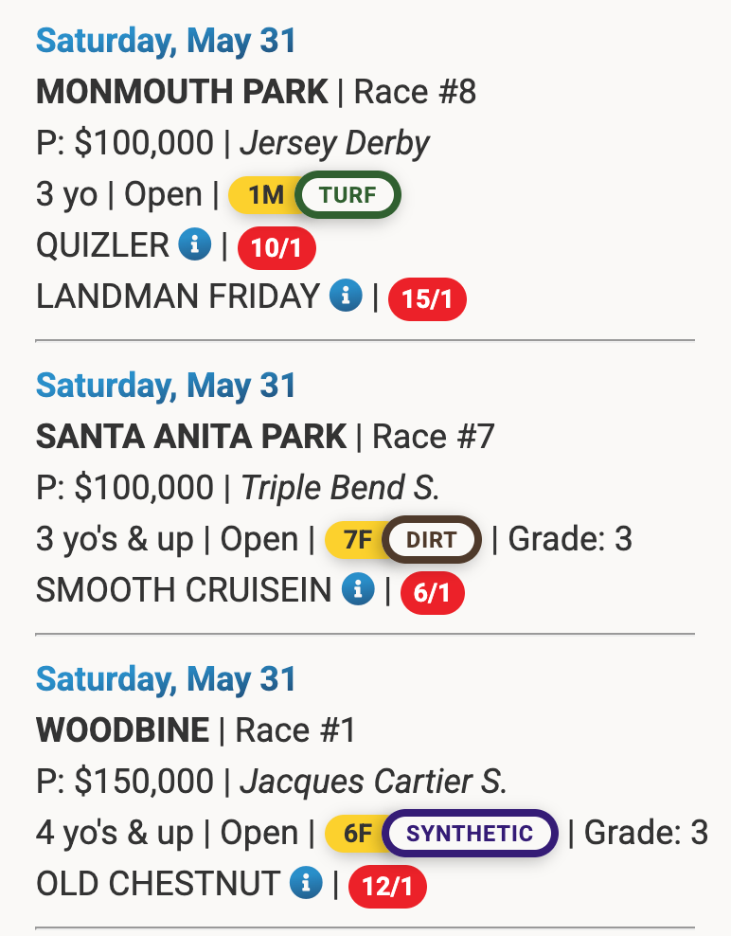
Task: Click the TURF surface badge
Action: point(348,194)
